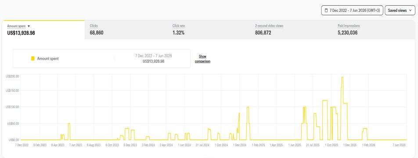Screen dimensions: 418x158
Task: Click the spending spike near 7 Jun 2023
Action: 69,124
